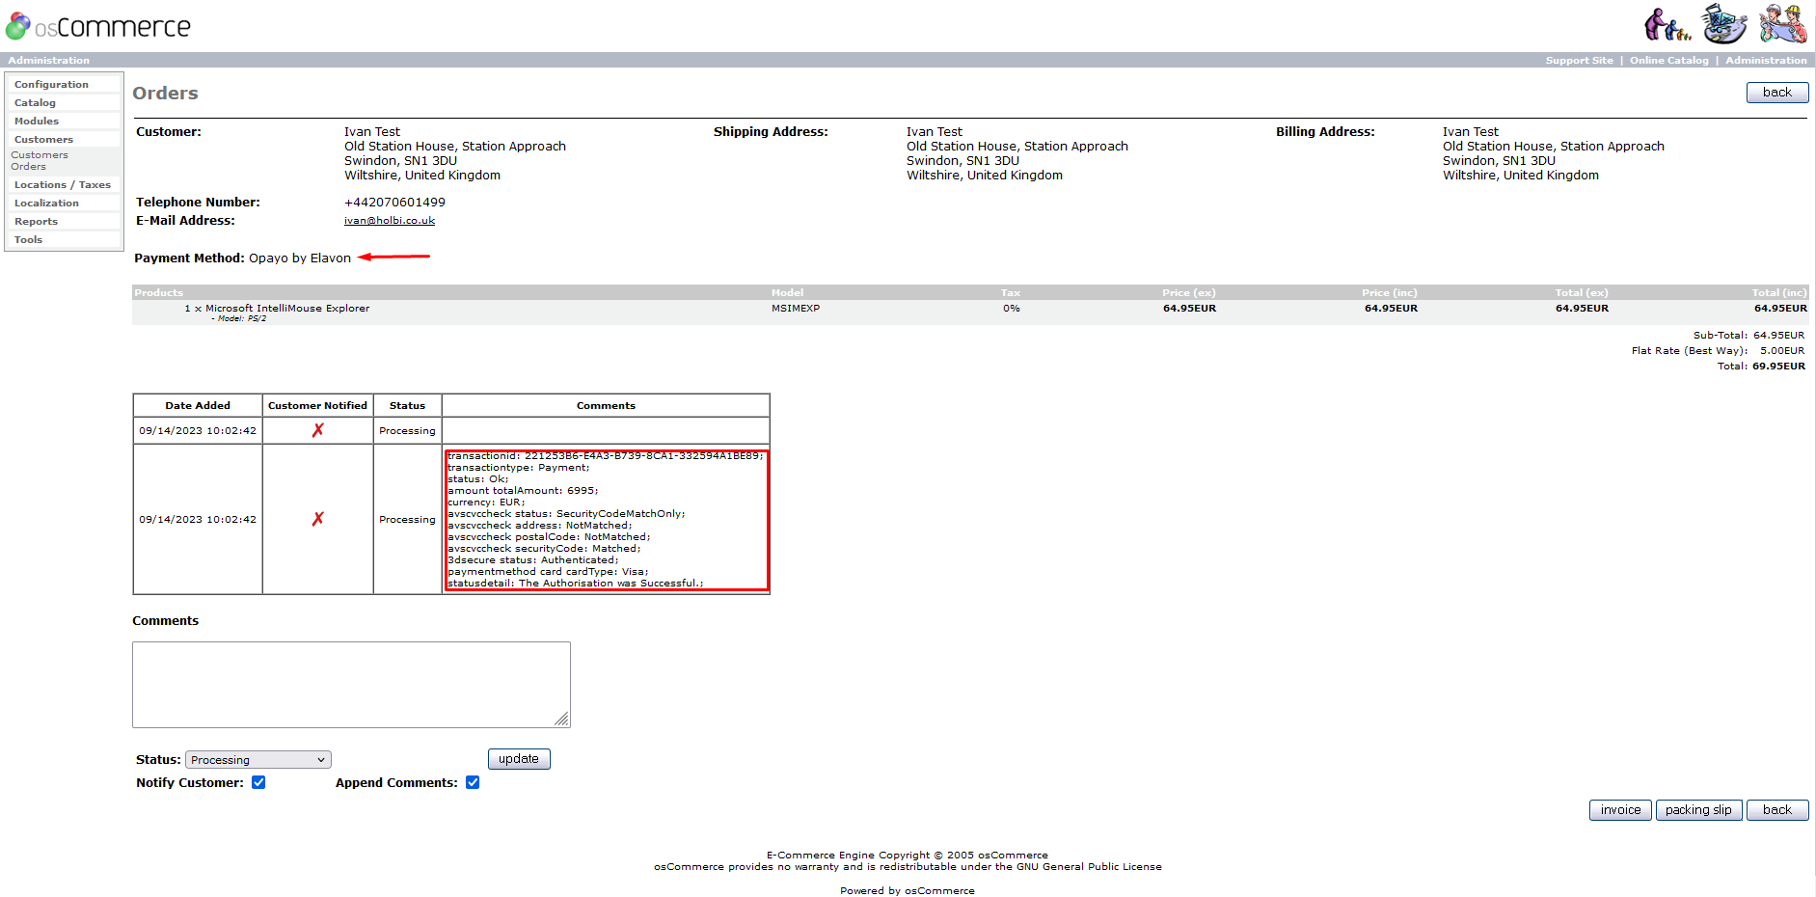Click the MSIMEXP model cell
The width and height of the screenshot is (1816, 897).
(796, 309)
